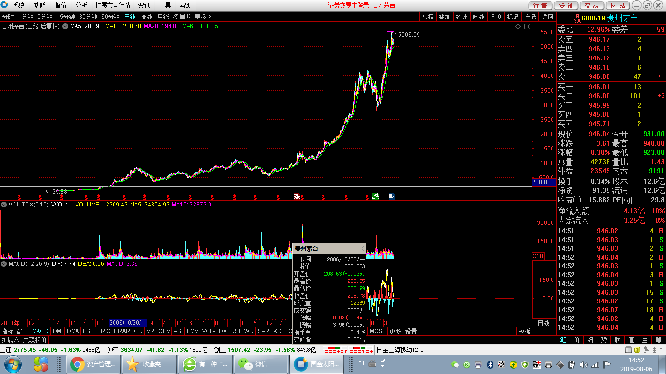Select the DMI indicator tab
This screenshot has height=374, width=666.
58,331
